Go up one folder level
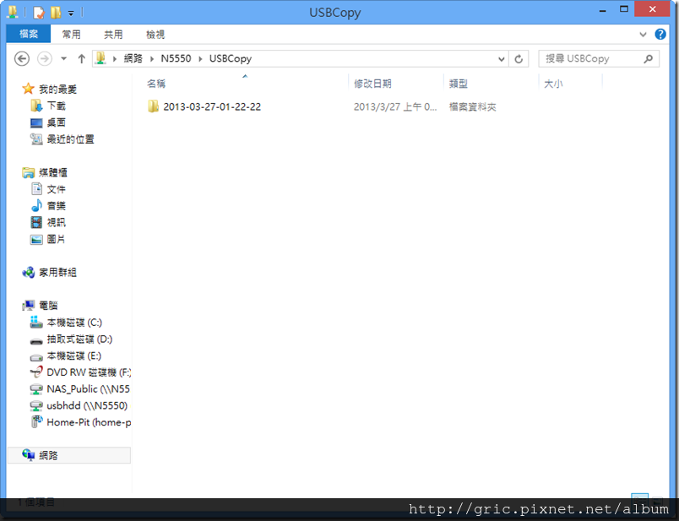Image resolution: width=679 pixels, height=521 pixels. click(x=81, y=58)
